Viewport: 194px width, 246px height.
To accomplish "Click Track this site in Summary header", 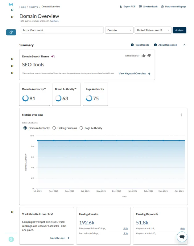I will point(142,45).
